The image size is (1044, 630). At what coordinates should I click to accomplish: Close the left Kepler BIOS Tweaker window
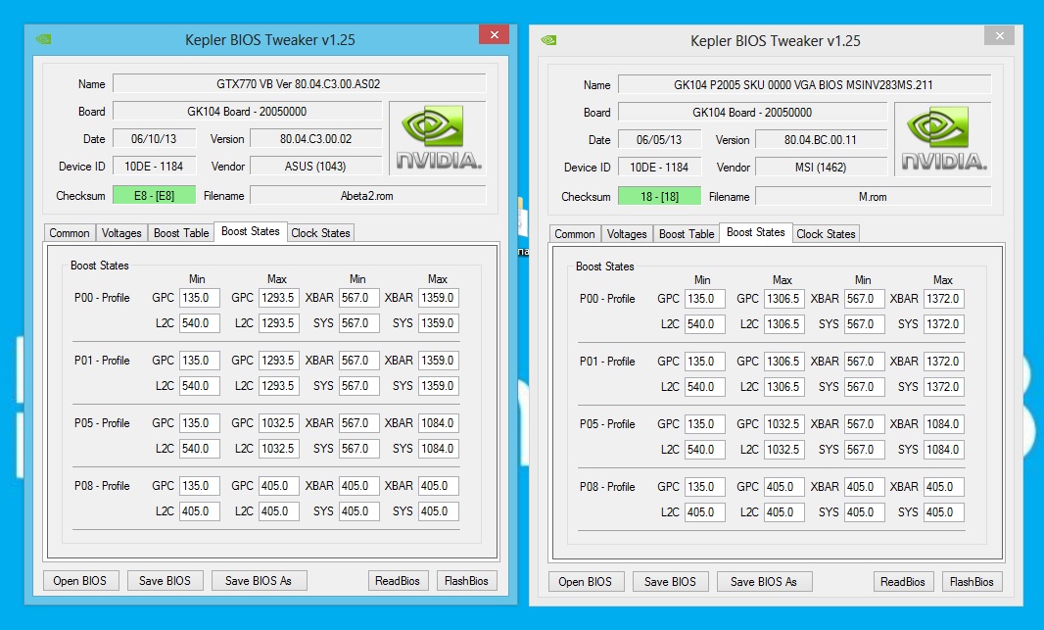pyautogui.click(x=494, y=34)
